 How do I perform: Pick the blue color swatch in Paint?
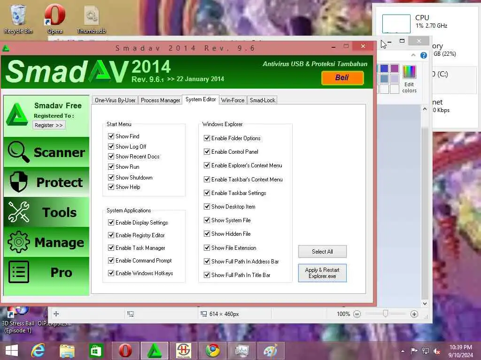click(x=384, y=68)
